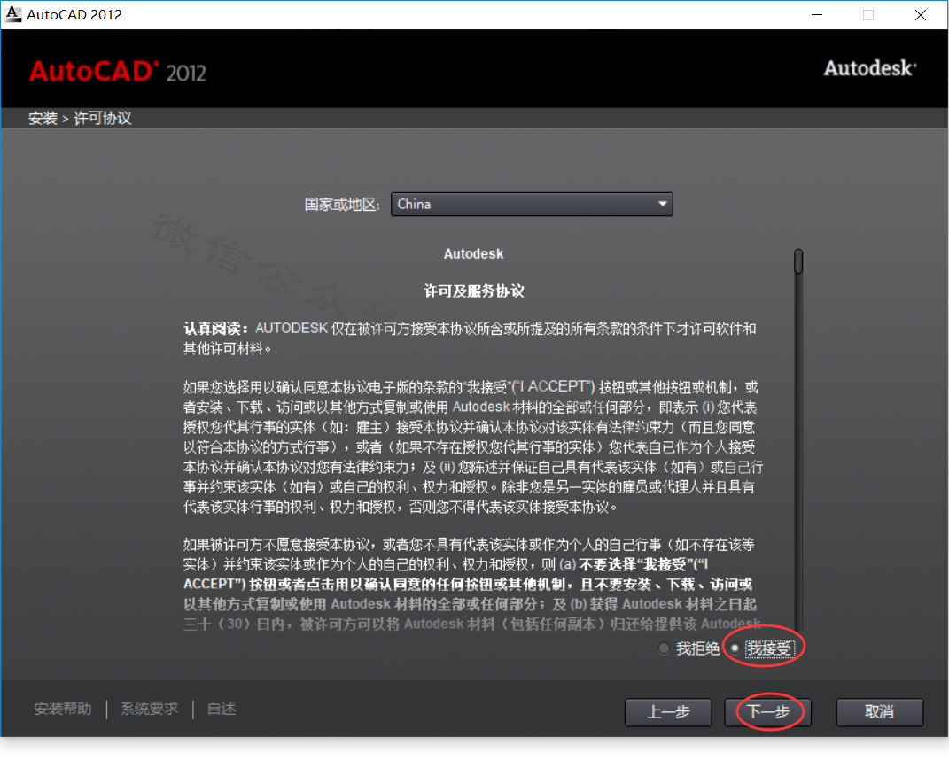Click the 下一步 button

pos(767,711)
